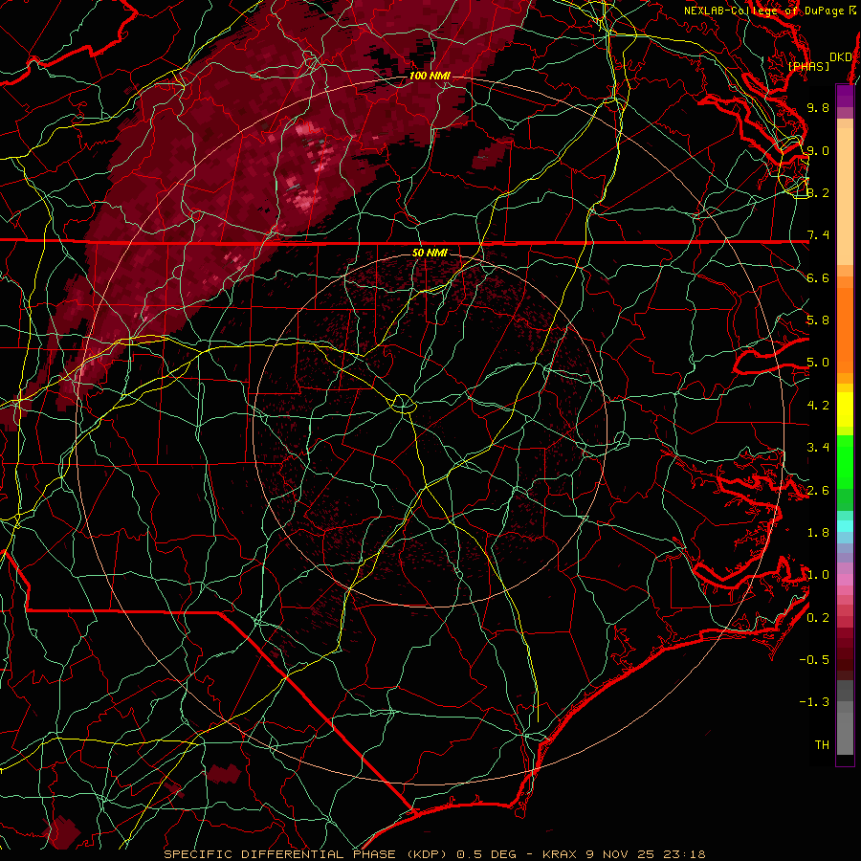
Task: Pick the yellow color bar segment
Action: tap(846, 409)
